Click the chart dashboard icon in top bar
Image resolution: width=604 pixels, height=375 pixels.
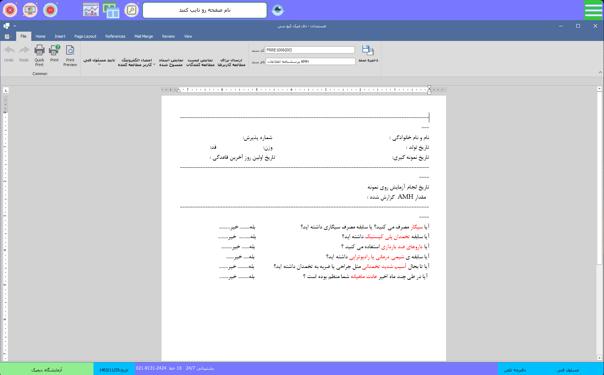(91, 10)
